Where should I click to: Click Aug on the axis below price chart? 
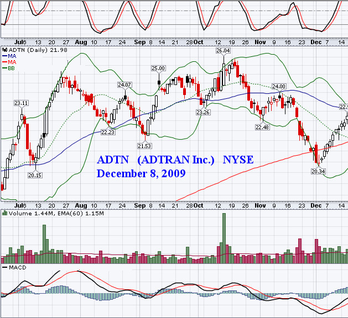pos(81,205)
